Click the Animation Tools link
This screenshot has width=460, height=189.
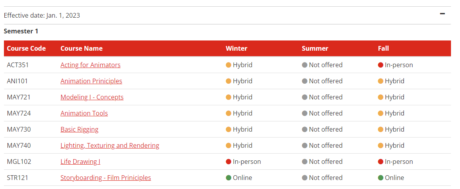point(84,113)
